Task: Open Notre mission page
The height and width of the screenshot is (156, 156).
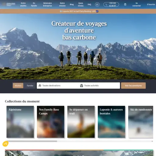Action: (x=62, y=5)
